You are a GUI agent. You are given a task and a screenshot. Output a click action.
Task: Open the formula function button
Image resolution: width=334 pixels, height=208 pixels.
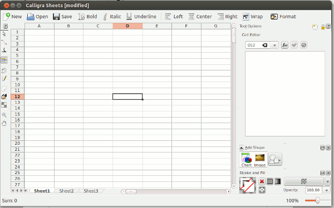pyautogui.click(x=285, y=45)
